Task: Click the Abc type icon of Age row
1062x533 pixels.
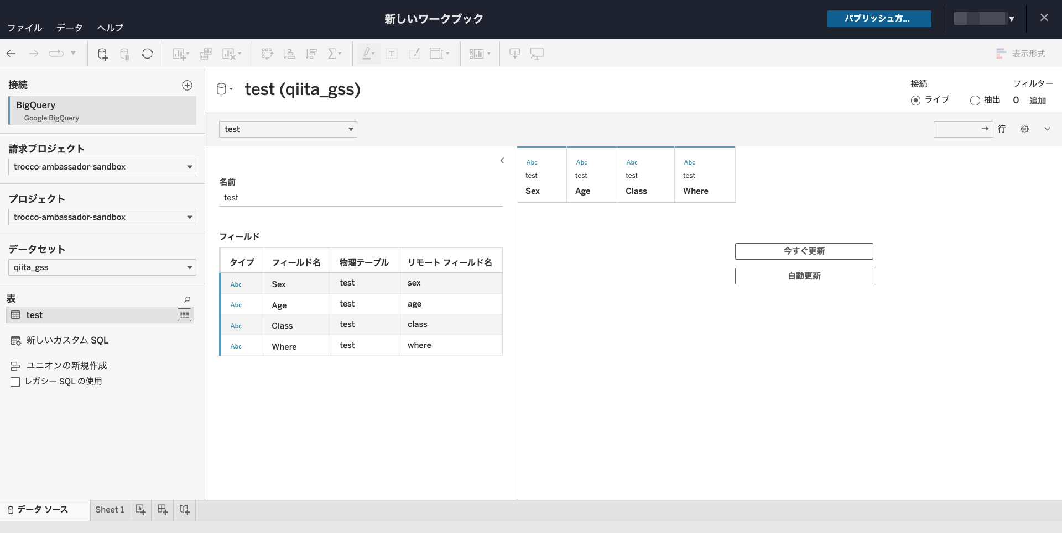Action: (x=236, y=305)
